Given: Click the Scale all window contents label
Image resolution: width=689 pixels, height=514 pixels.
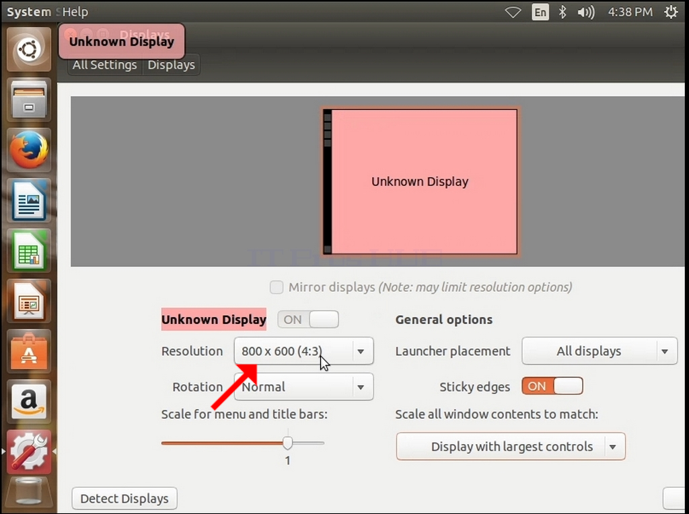Looking at the screenshot, I should click(497, 415).
